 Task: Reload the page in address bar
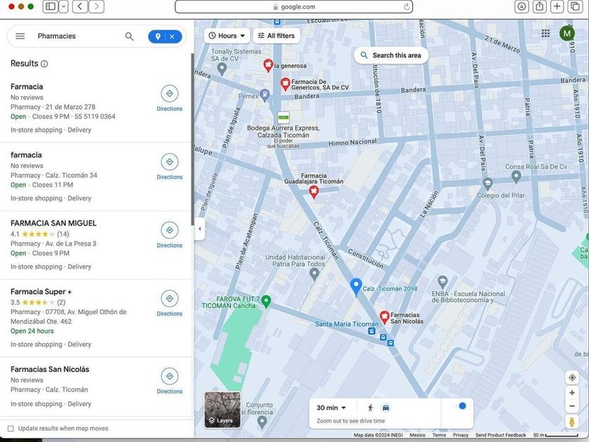click(x=407, y=7)
